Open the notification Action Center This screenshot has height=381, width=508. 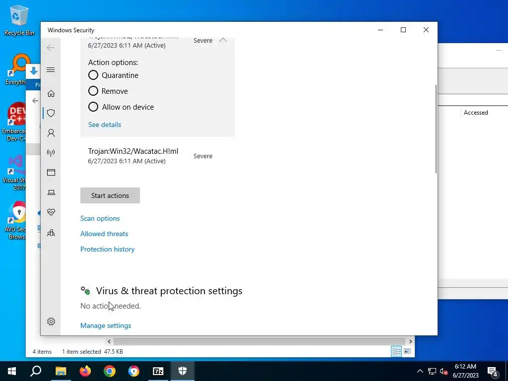click(x=493, y=371)
